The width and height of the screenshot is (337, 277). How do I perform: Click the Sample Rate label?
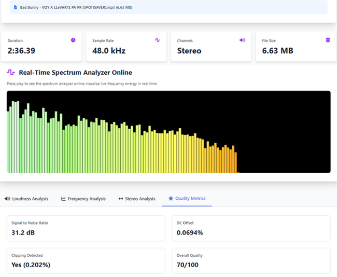click(103, 40)
